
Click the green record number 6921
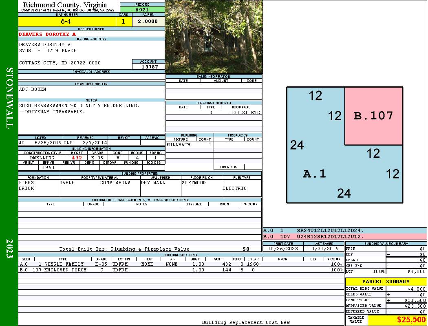coord(142,9)
